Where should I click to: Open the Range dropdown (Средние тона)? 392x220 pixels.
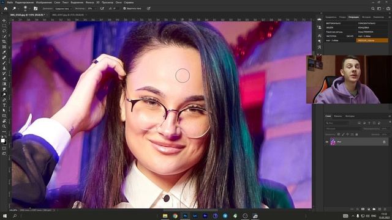(64, 9)
